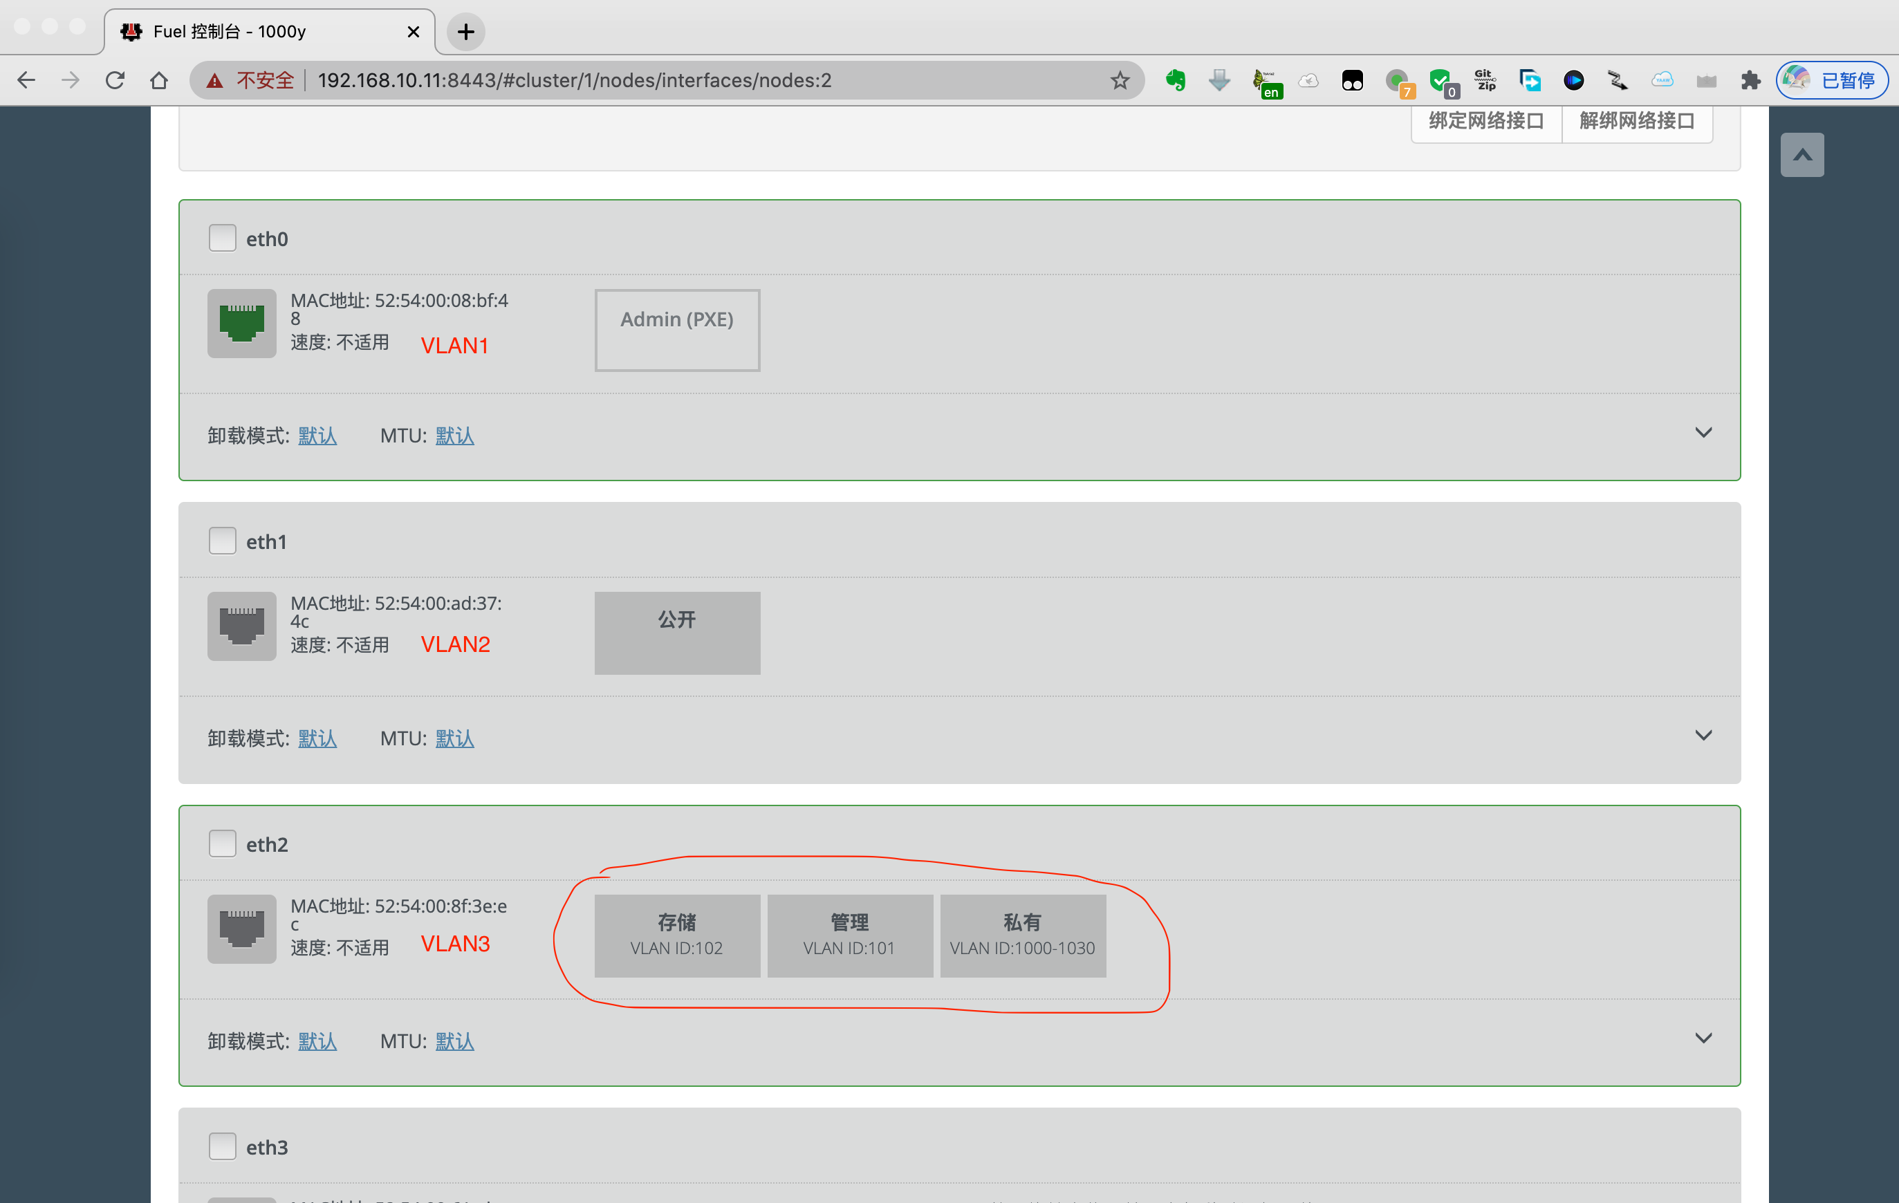
Task: Open eth0 卸载模式 默认 link
Action: pos(318,436)
